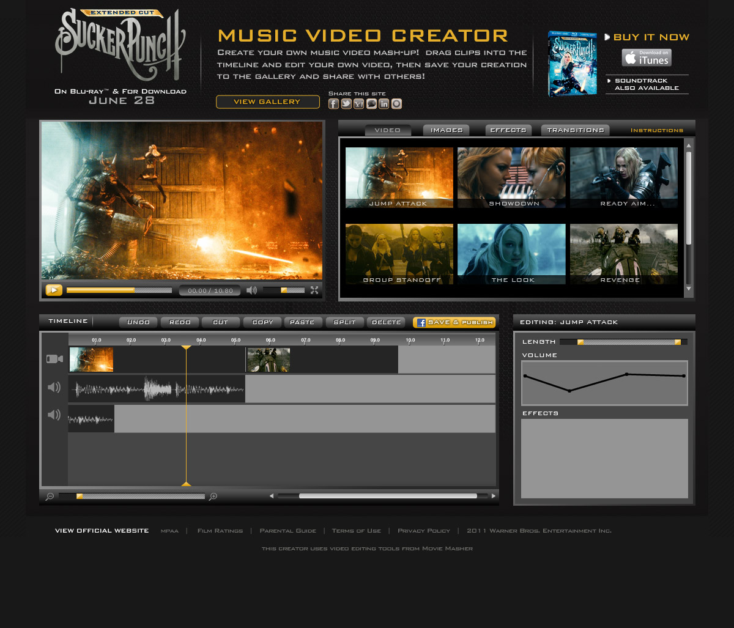Select the Revenge clip thumbnail
The height and width of the screenshot is (628, 734).
pos(624,254)
